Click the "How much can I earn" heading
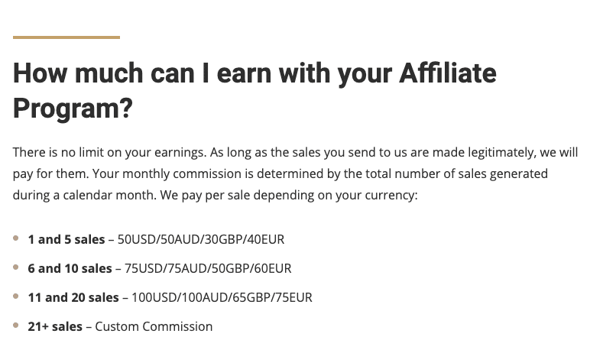The height and width of the screenshot is (353, 603). tap(153, 74)
